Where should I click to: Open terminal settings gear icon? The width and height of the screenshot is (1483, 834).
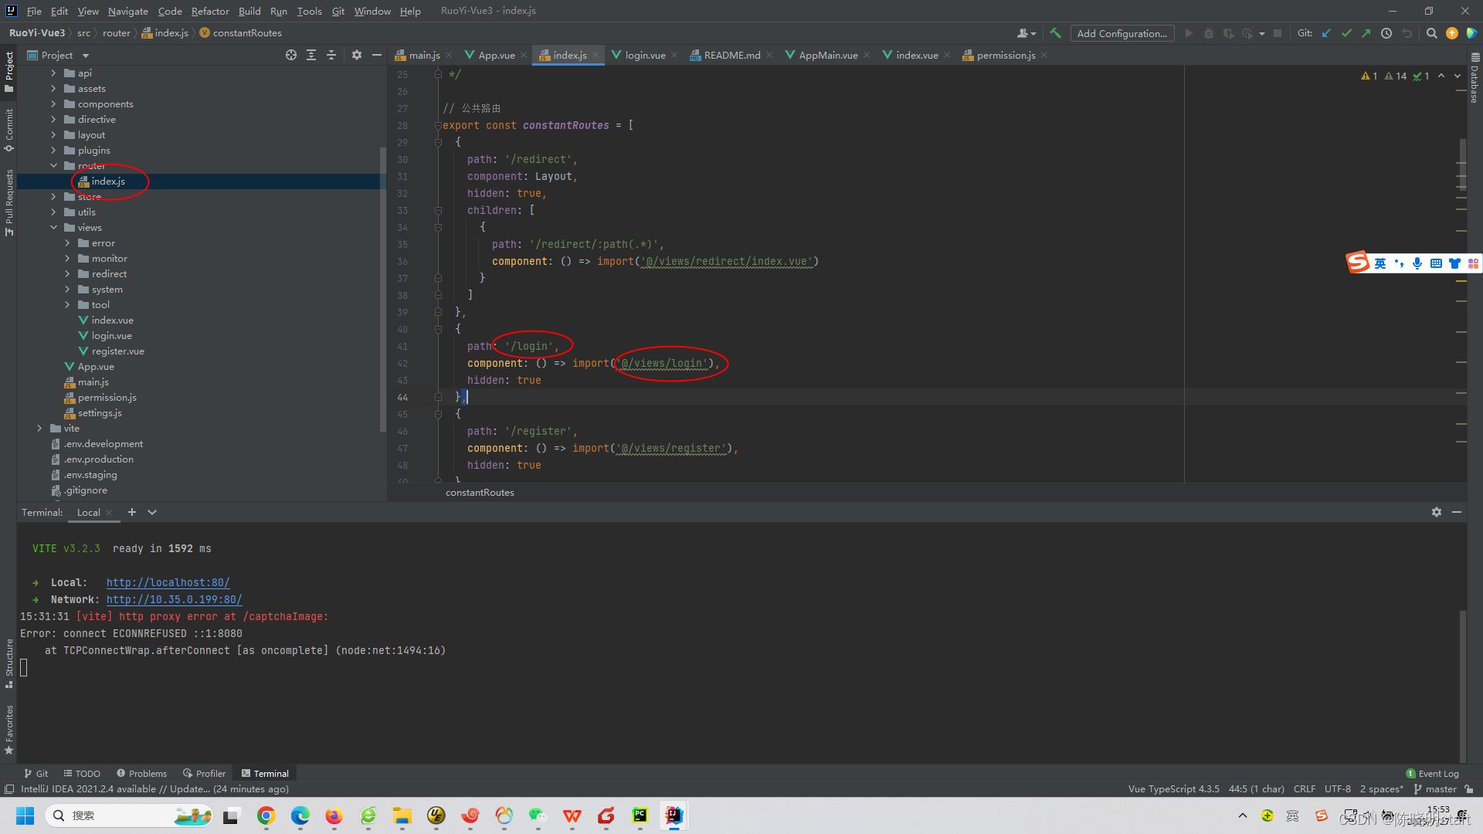coord(1436,512)
